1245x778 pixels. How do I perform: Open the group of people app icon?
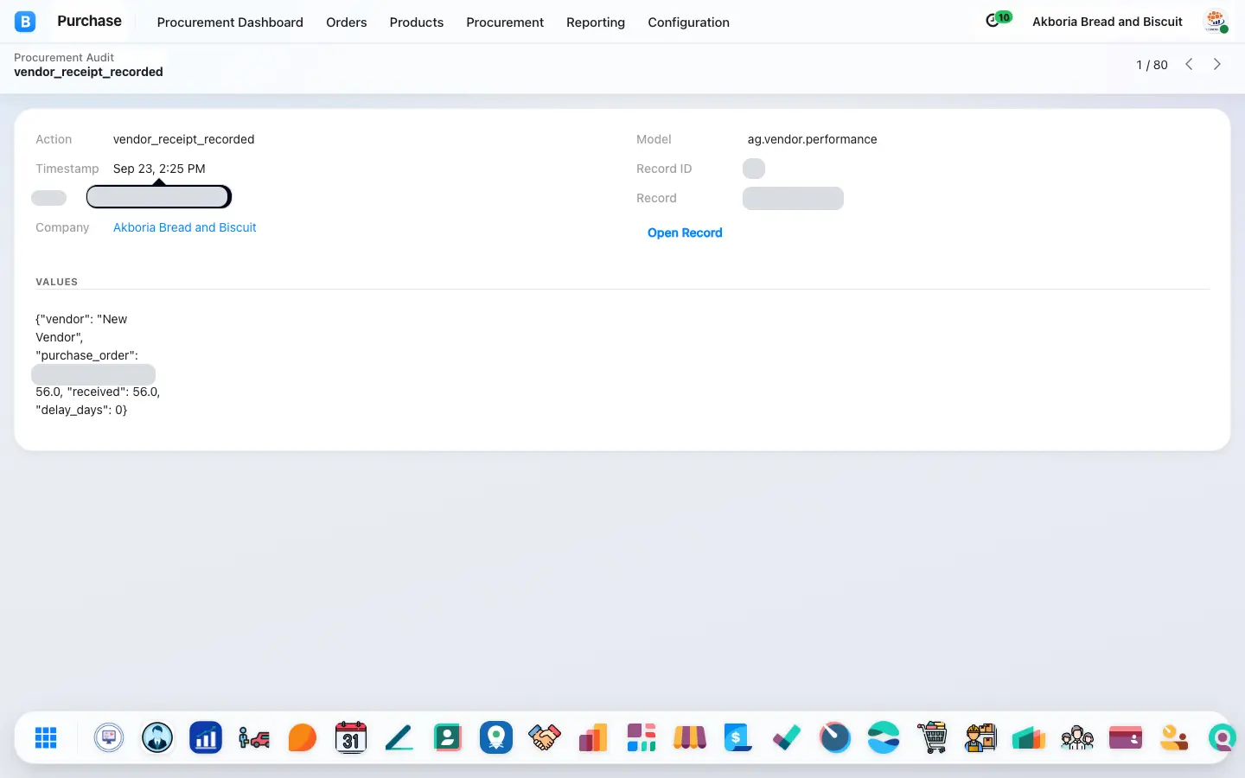[1077, 737]
